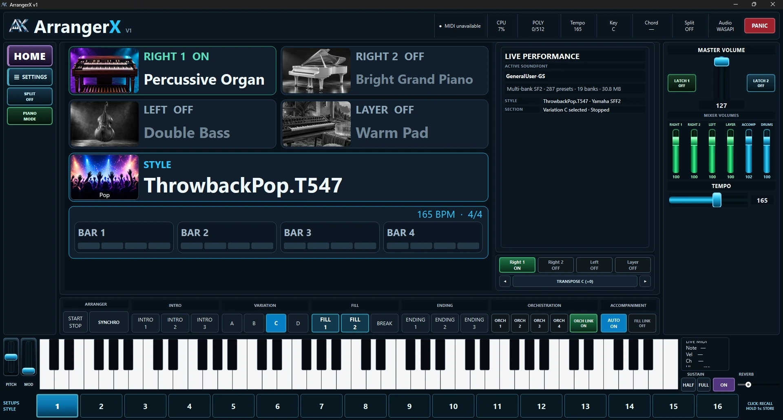The height and width of the screenshot is (420, 783).
Task: Enable the Layer voice button
Action: pos(633,265)
